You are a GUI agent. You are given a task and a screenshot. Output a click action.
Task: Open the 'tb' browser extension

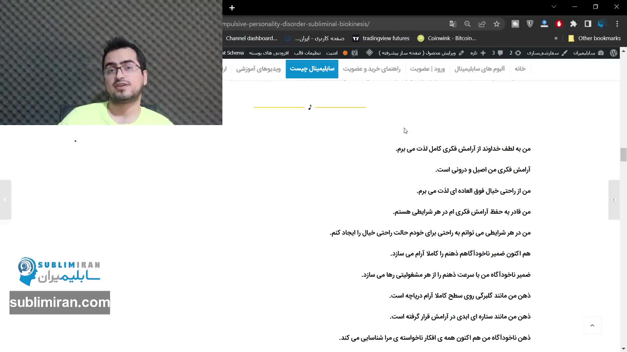(x=515, y=24)
